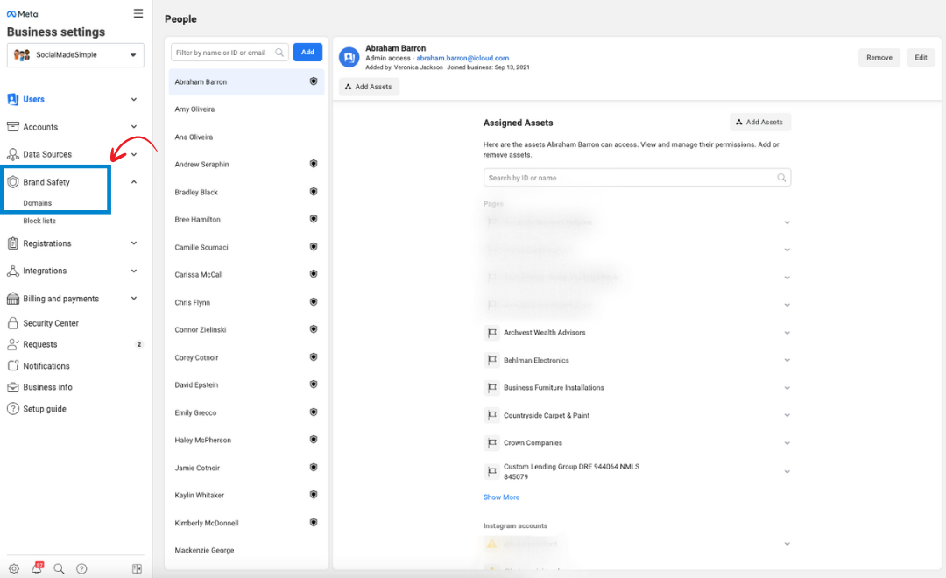Open Block lists under Brand Safety
This screenshot has width=946, height=578.
[39, 221]
